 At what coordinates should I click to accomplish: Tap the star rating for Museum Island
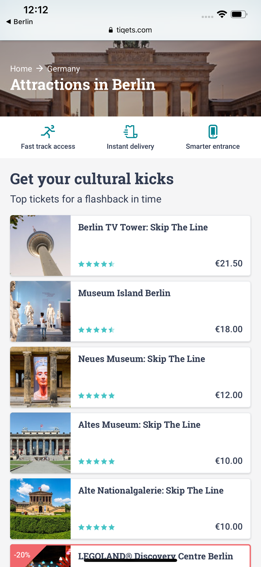coord(96,330)
